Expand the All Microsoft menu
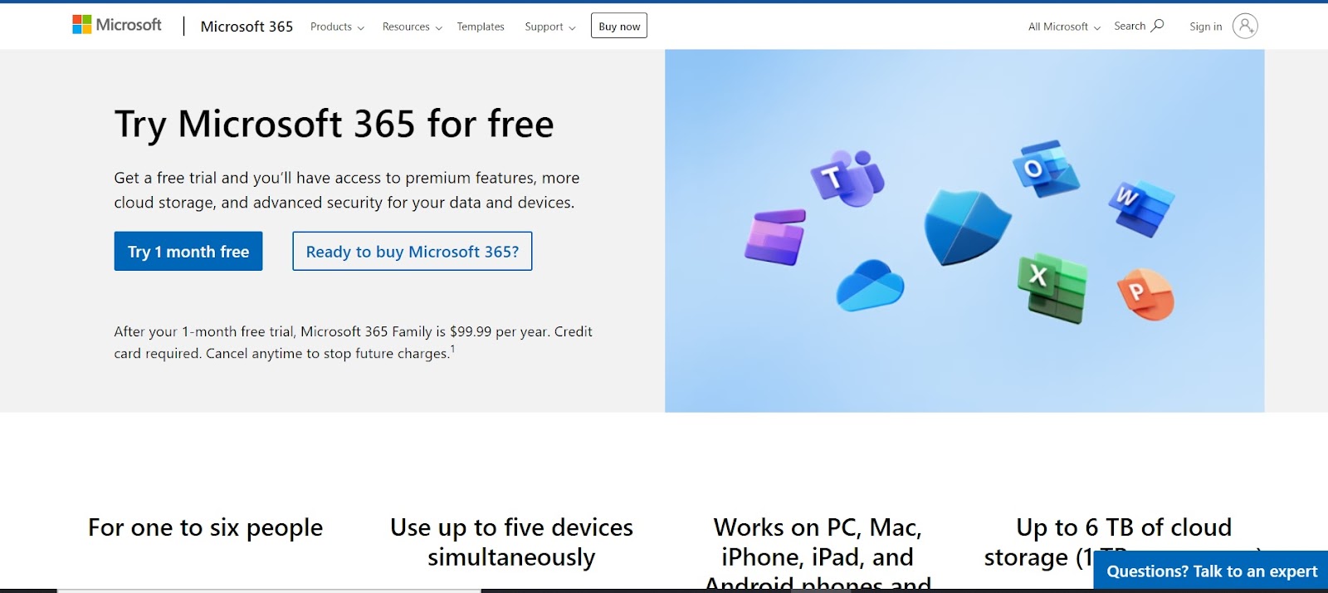This screenshot has height=593, width=1328. (x=1064, y=27)
